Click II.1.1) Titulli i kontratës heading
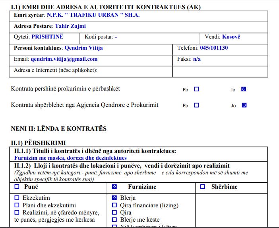The height and width of the screenshot is (228, 279). click(95, 151)
